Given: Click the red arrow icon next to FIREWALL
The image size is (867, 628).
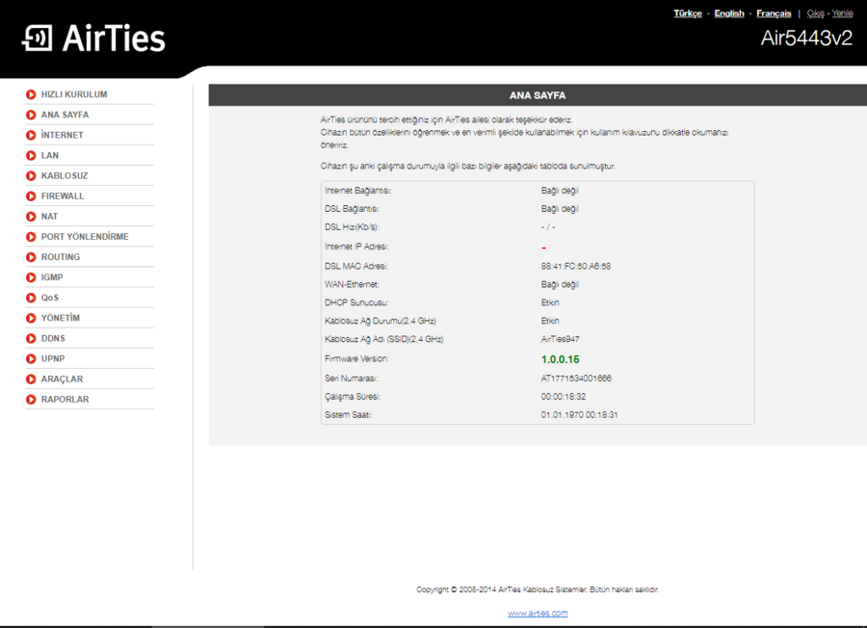Looking at the screenshot, I should pos(32,196).
